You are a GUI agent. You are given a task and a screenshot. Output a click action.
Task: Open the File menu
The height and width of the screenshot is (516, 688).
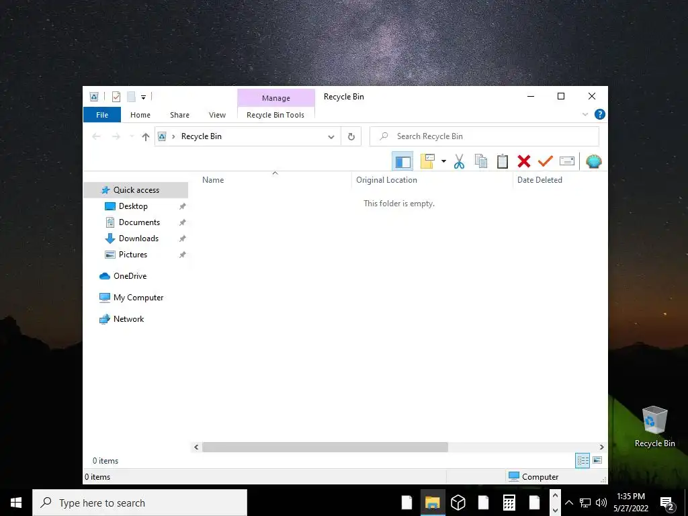[102, 114]
